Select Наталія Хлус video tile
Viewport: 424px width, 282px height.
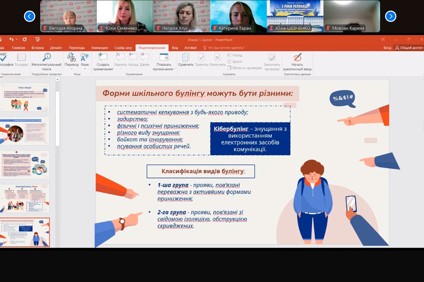coord(182,16)
